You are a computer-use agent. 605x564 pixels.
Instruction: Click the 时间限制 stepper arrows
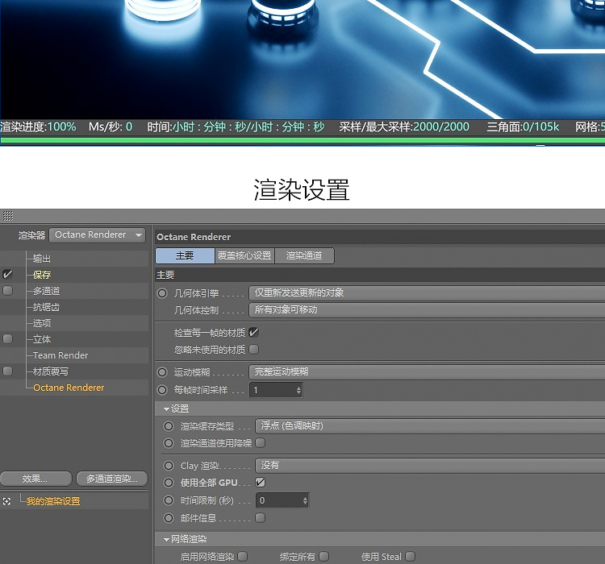pyautogui.click(x=305, y=500)
